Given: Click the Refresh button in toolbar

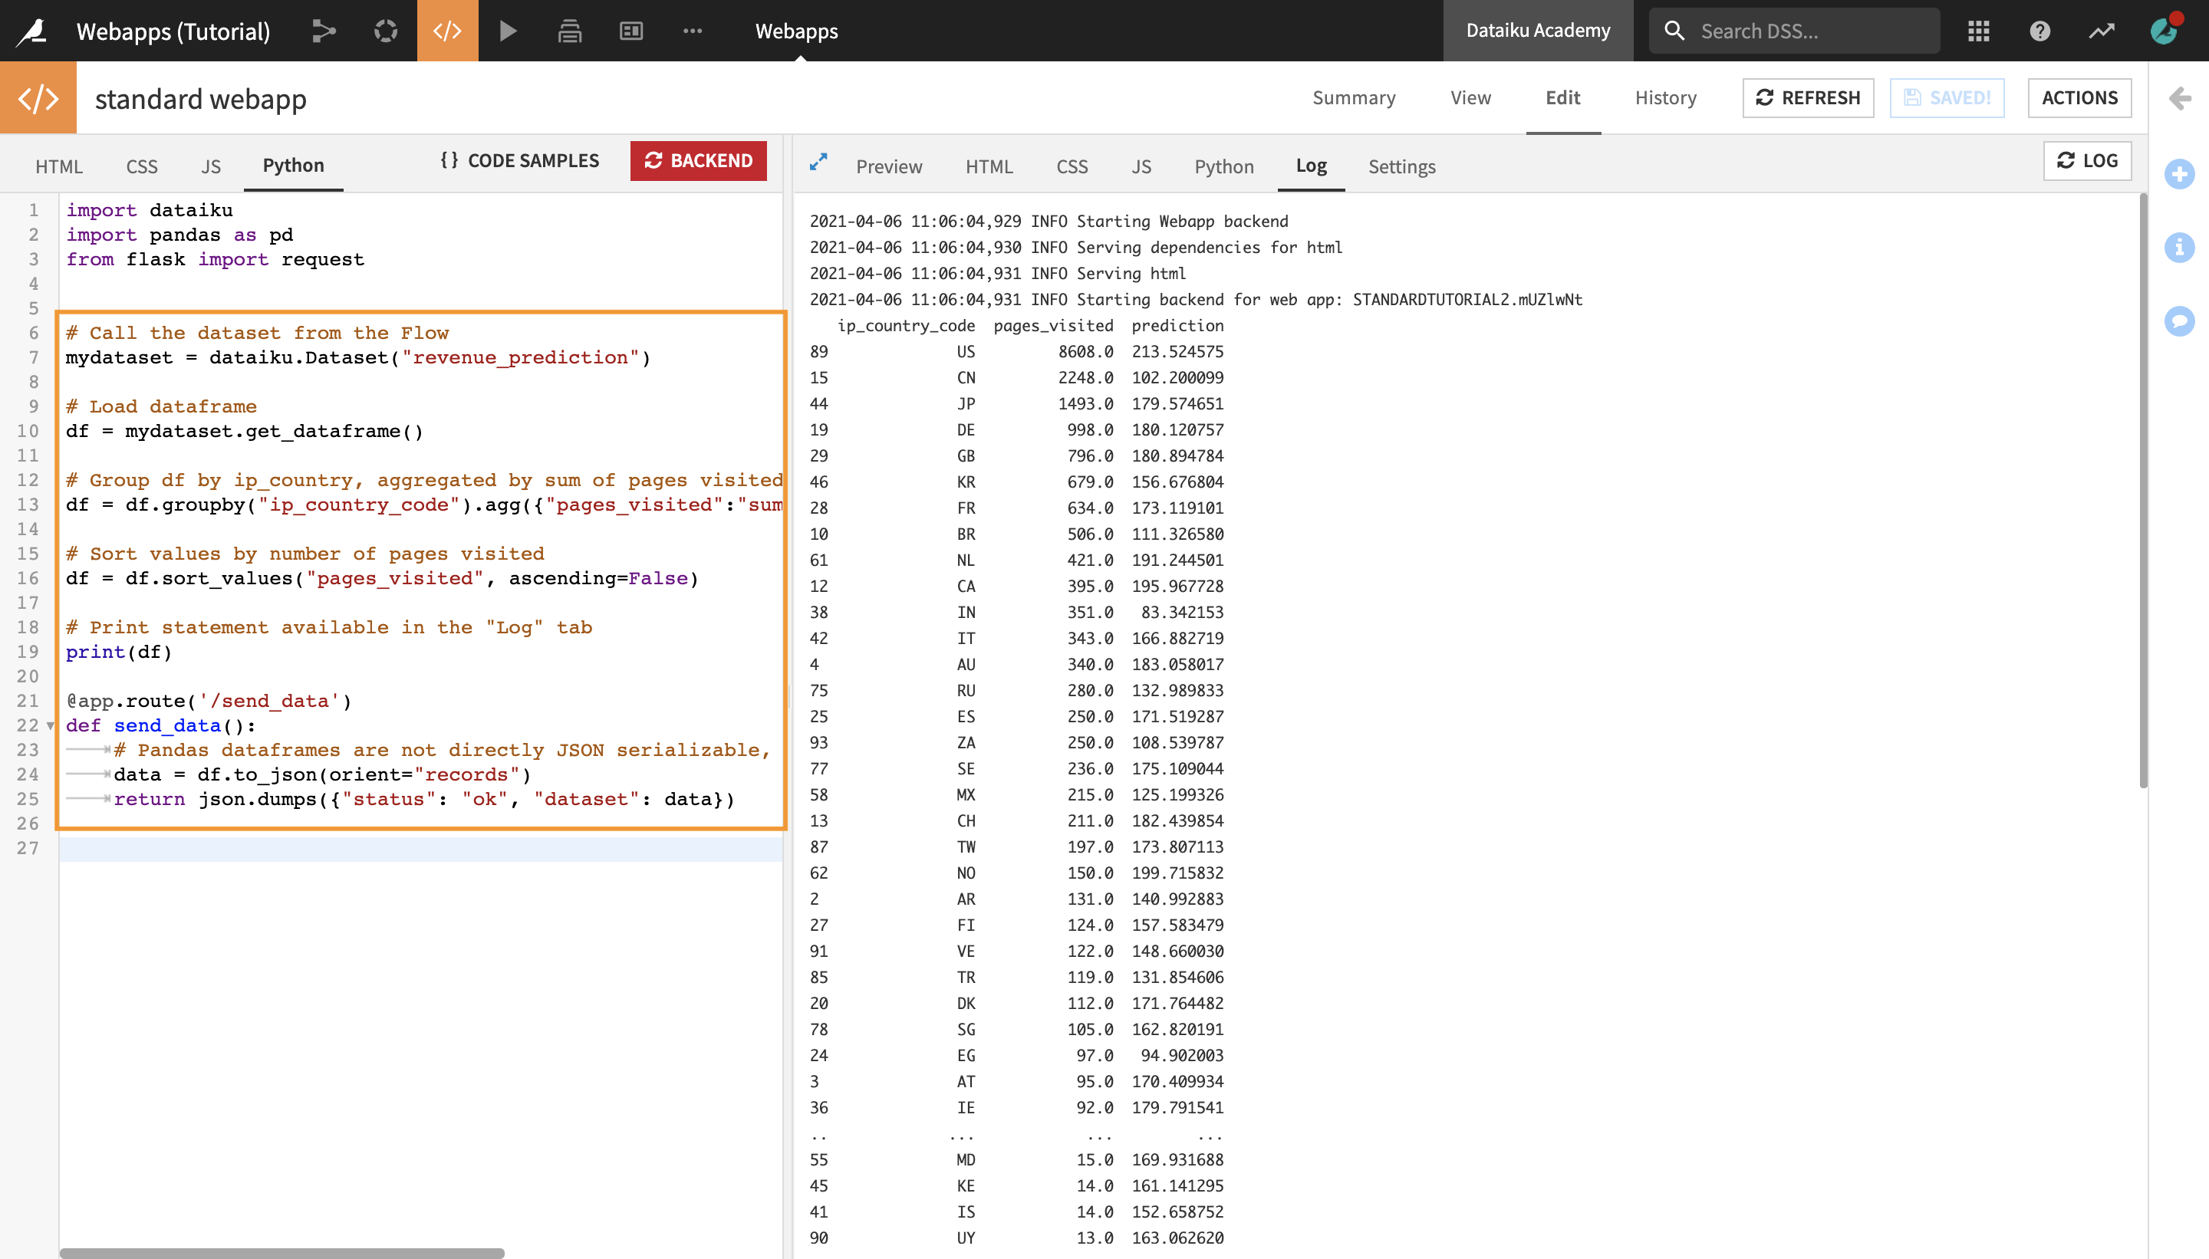Looking at the screenshot, I should pos(1809,97).
